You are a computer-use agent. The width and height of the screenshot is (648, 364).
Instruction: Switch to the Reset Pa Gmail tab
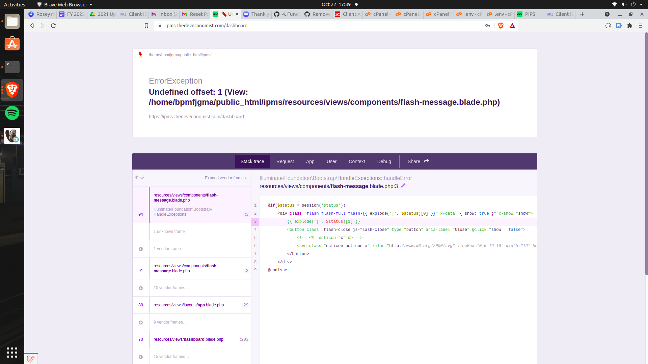coord(195,14)
